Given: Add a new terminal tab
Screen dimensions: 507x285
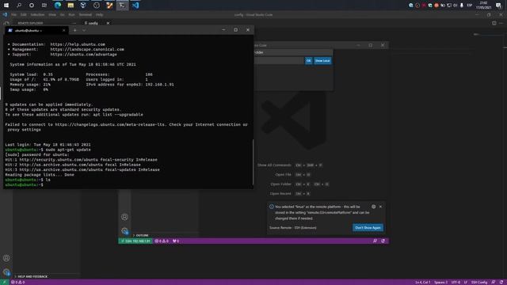Looking at the screenshot, I should click(74, 30).
